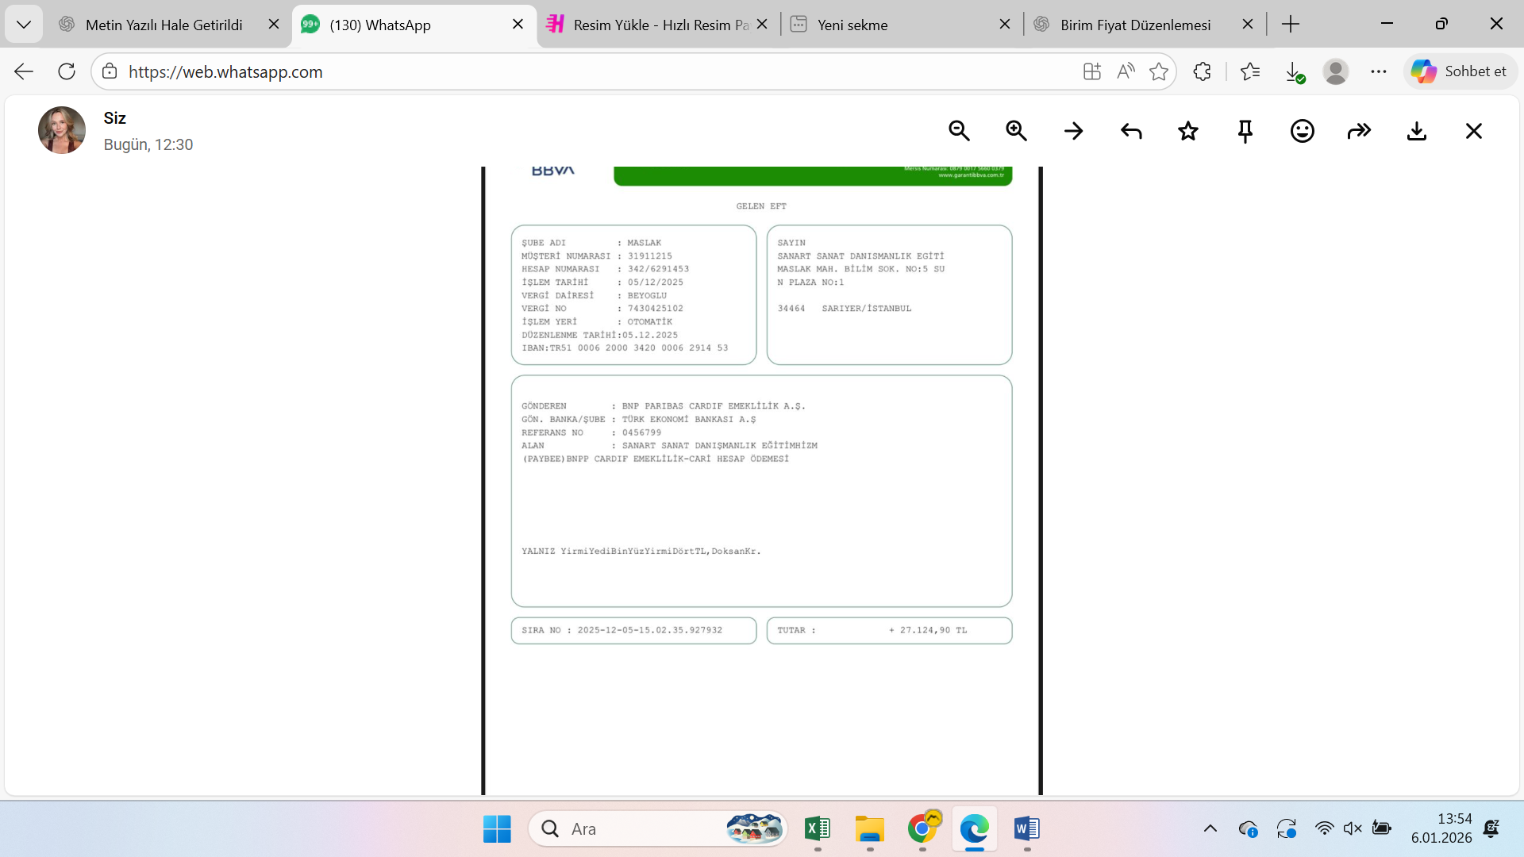
Task: Open Wi-Fi network settings in tray
Action: click(x=1324, y=828)
